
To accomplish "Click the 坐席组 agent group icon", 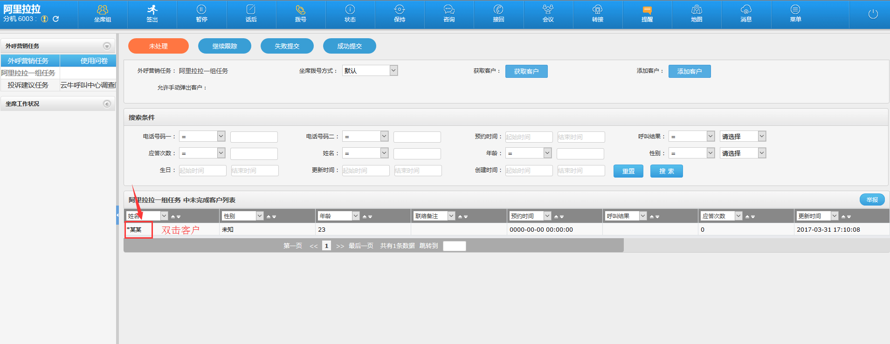I will click(103, 14).
